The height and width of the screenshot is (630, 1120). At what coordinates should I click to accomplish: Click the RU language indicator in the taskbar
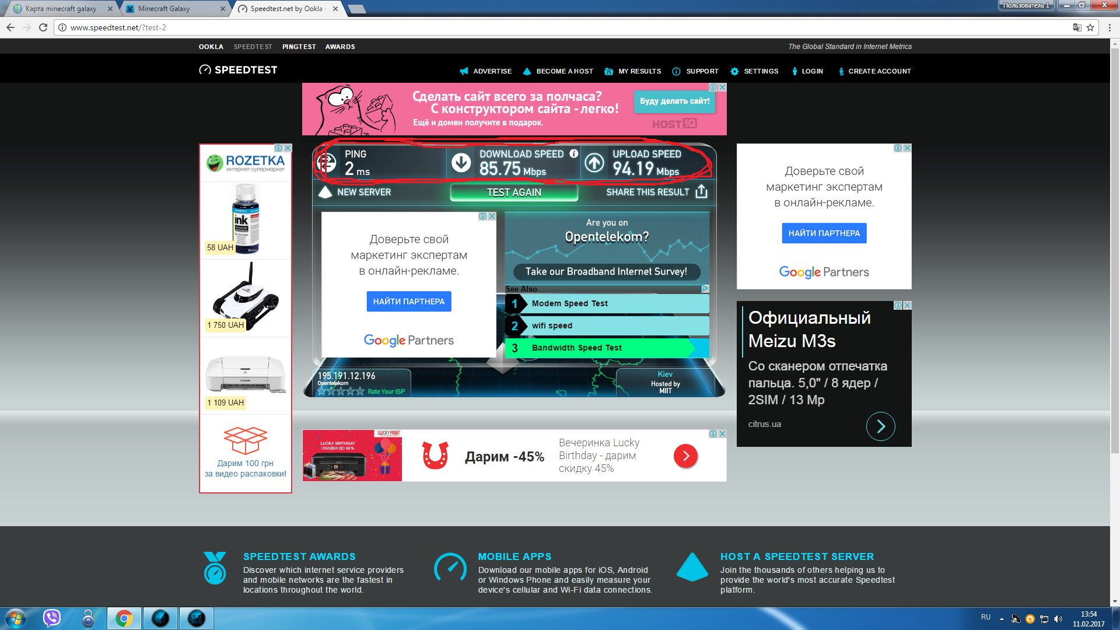pyautogui.click(x=986, y=617)
